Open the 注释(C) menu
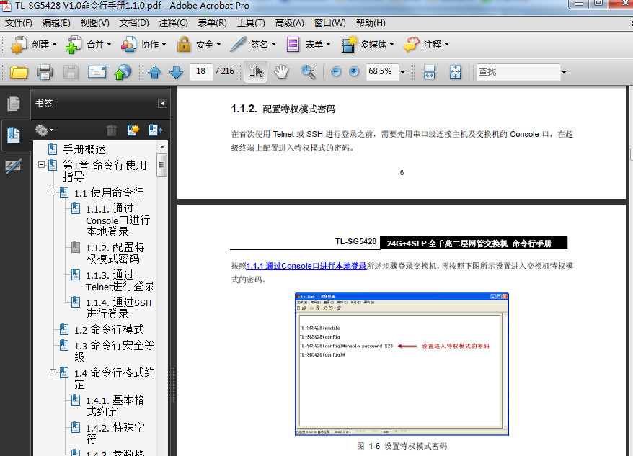Viewport: 633px width, 456px height. pos(174,23)
